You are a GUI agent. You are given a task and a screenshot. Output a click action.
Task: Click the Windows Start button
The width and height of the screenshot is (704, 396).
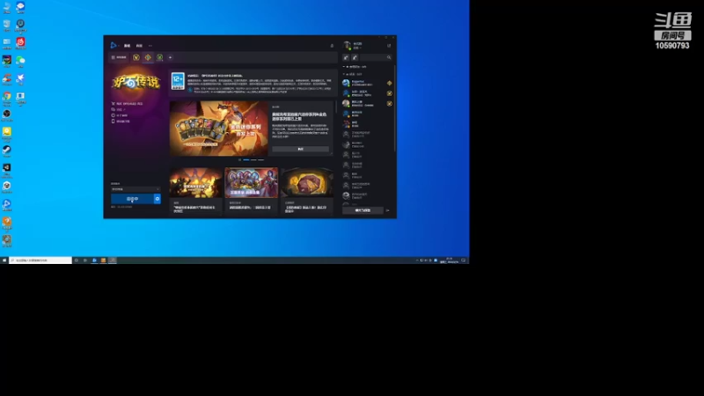point(4,260)
